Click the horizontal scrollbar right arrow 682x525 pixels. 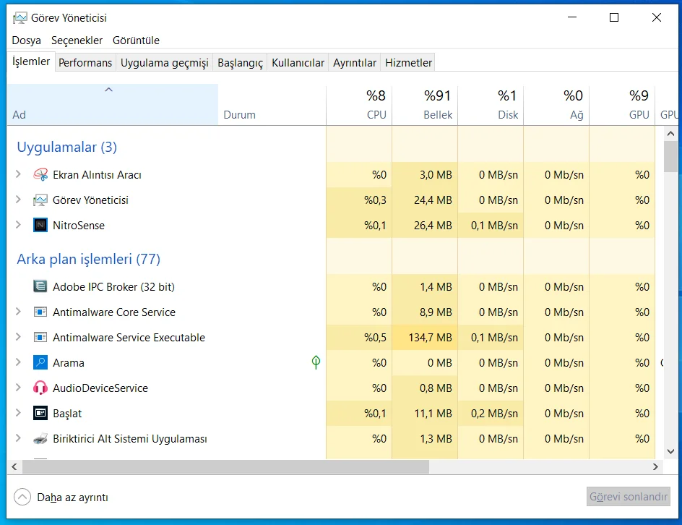click(655, 466)
